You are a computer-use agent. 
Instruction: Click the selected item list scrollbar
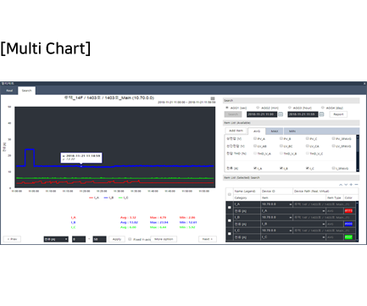click(358, 221)
